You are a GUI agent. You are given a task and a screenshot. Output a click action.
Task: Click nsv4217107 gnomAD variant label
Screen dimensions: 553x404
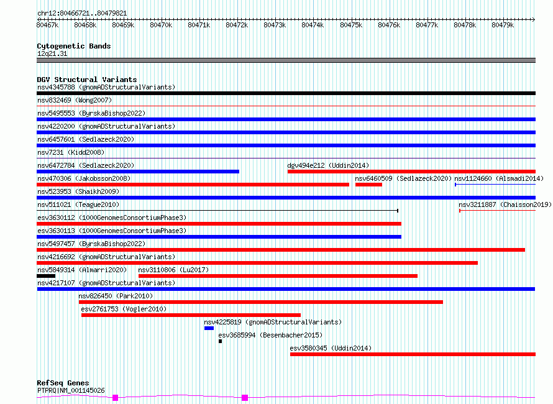(x=106, y=283)
